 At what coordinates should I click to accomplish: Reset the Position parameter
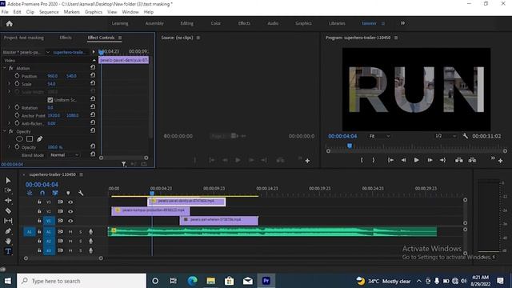click(93, 75)
